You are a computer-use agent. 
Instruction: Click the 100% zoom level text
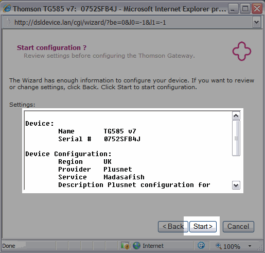232,246
